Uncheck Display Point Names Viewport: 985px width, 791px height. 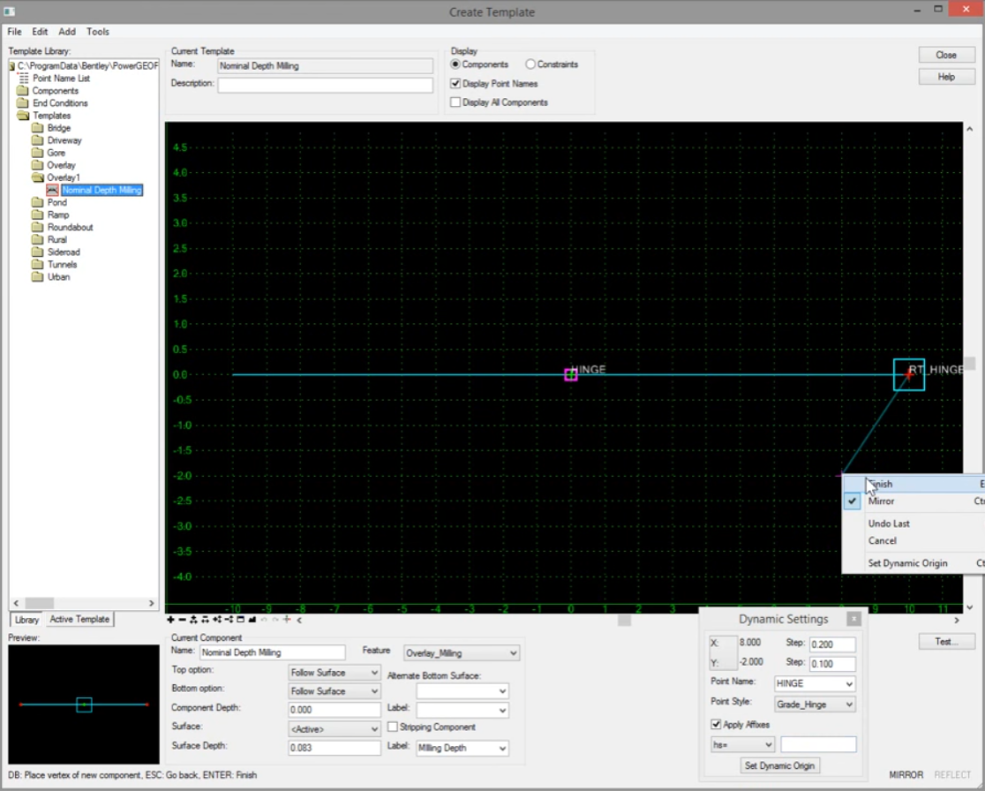coord(455,84)
